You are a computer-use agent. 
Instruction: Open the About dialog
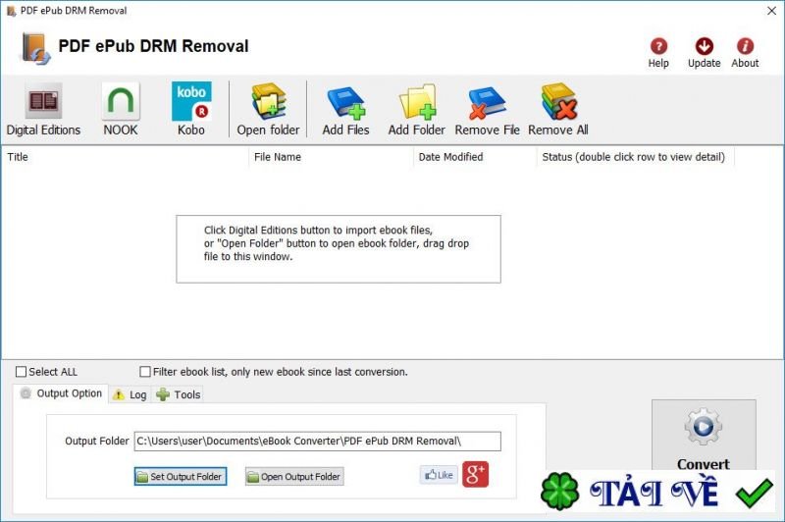click(x=745, y=53)
